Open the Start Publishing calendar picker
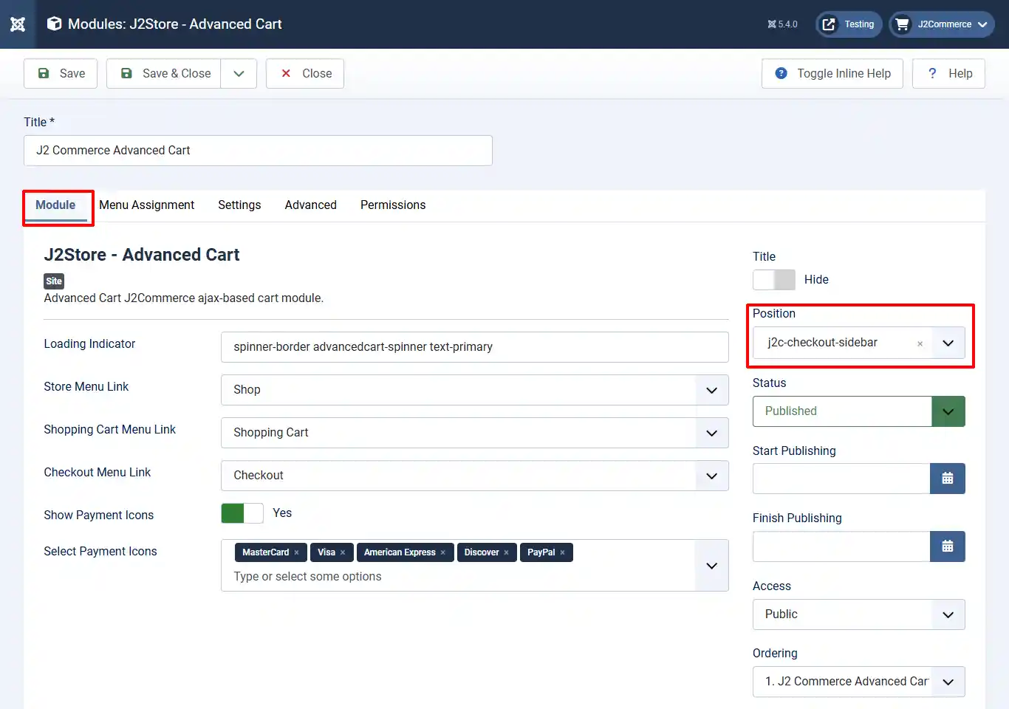1009x709 pixels. 948,479
